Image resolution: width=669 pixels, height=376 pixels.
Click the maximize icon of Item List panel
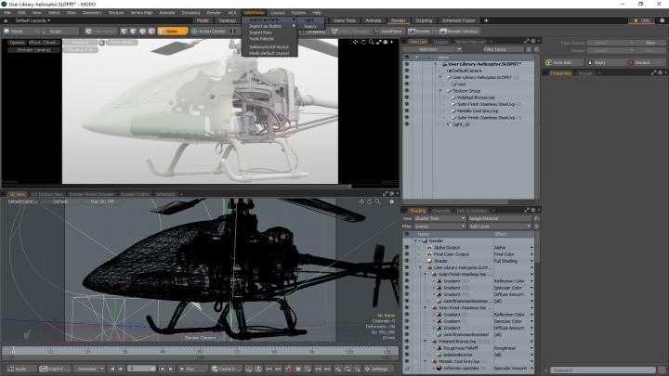tap(527, 41)
